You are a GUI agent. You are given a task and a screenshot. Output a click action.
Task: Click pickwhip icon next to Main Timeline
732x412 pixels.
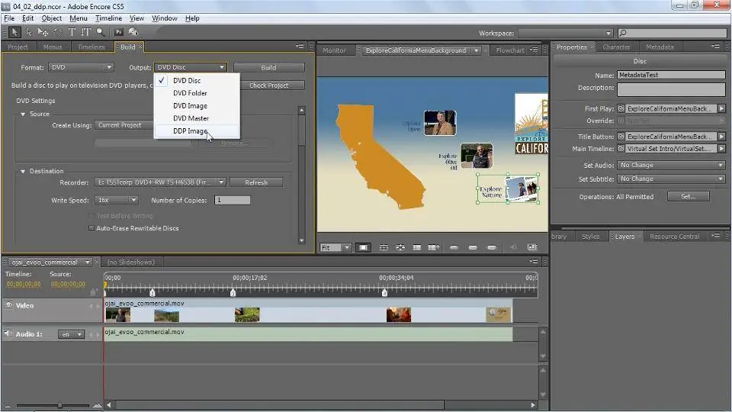621,149
